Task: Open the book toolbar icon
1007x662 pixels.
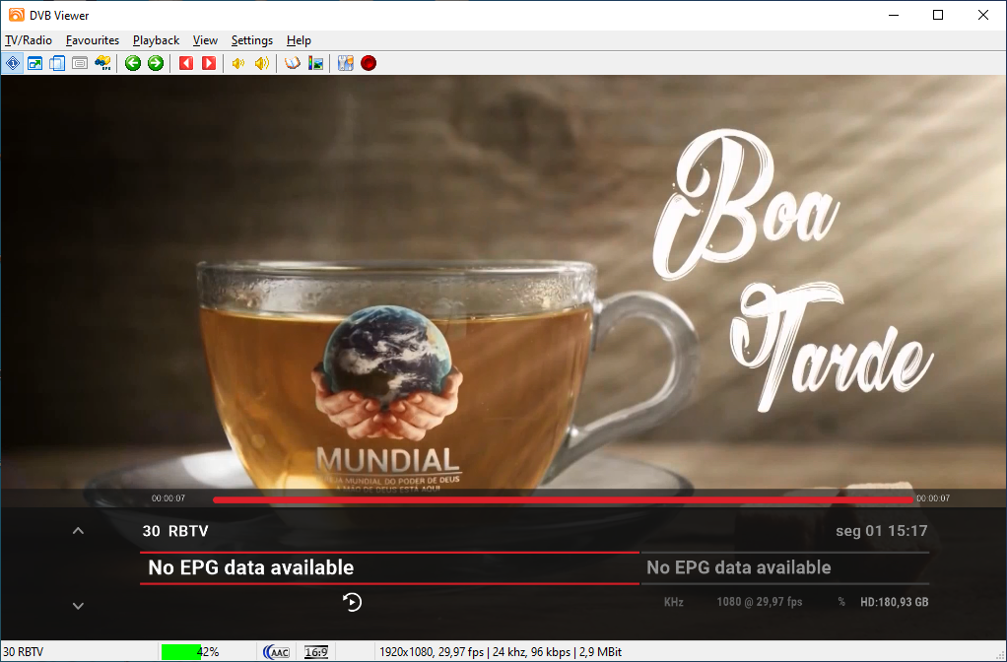Action: [293, 63]
